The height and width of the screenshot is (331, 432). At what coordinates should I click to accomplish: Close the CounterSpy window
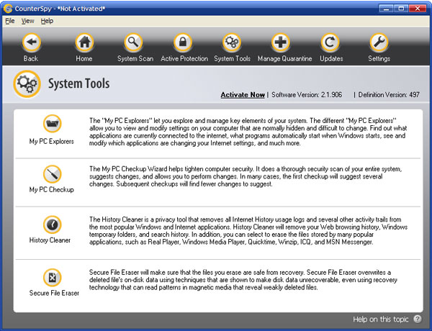point(418,9)
